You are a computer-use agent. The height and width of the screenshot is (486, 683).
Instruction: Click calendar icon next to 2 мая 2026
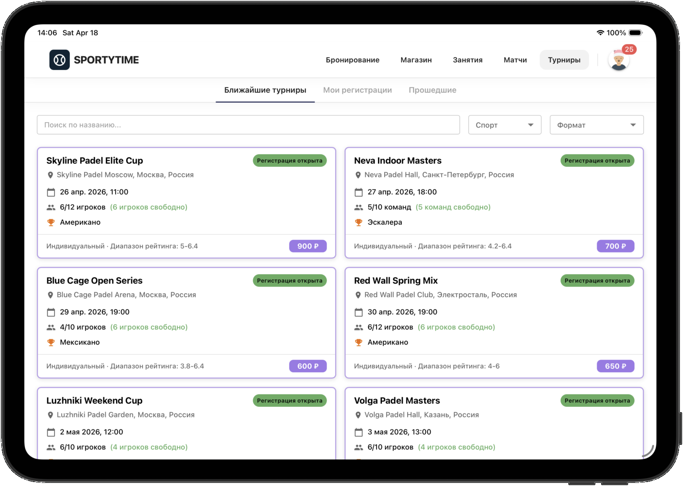(51, 432)
